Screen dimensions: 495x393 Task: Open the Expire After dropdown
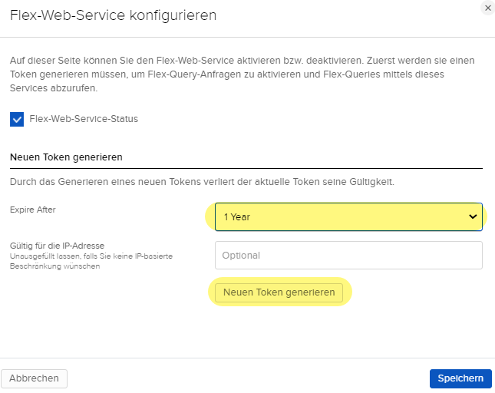point(348,216)
